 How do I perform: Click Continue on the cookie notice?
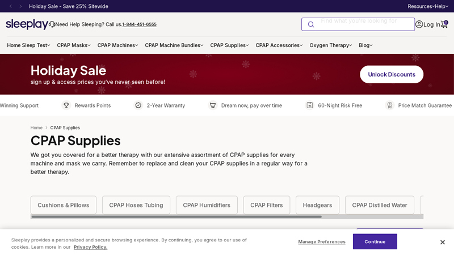(x=375, y=242)
